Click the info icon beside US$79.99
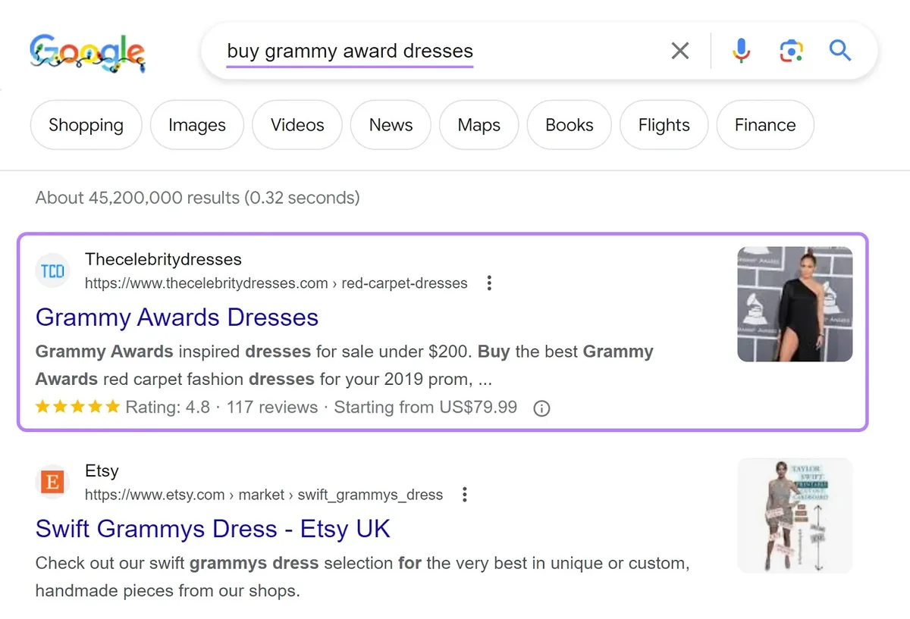Image resolution: width=910 pixels, height=619 pixels. point(541,408)
